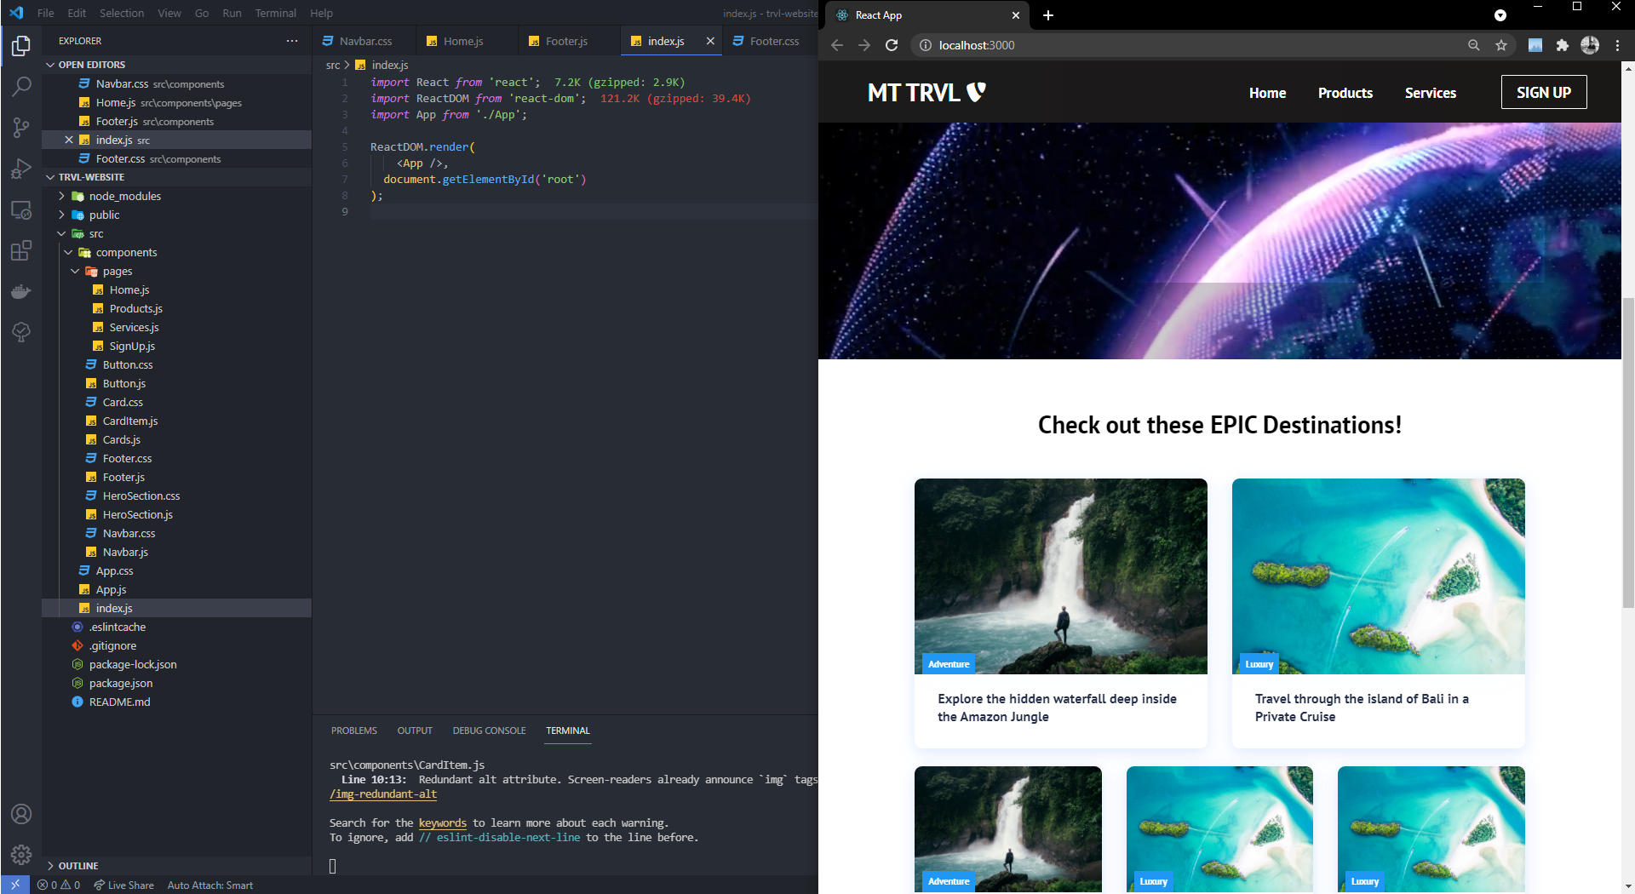This screenshot has height=894, width=1635.
Task: Open the Extensions view
Action: 21,251
